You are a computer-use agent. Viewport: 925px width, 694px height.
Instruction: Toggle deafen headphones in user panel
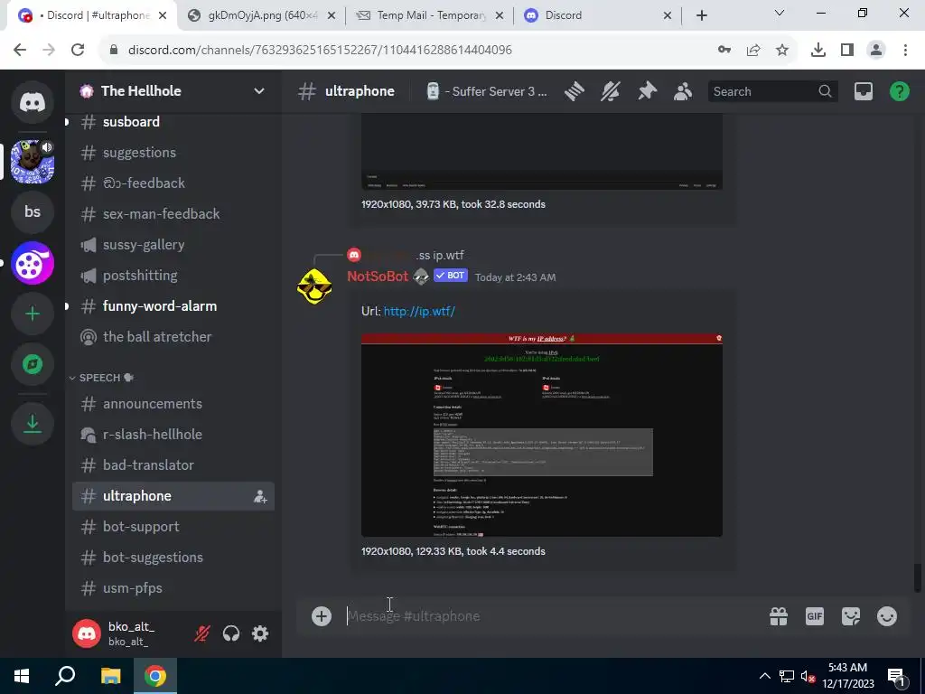(x=231, y=633)
